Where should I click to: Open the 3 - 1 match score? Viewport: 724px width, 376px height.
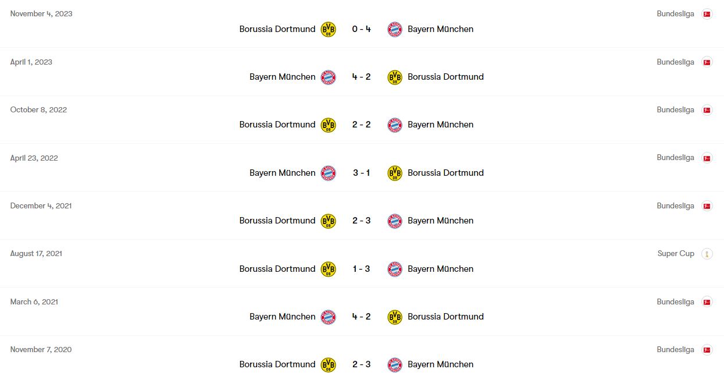pyautogui.click(x=361, y=173)
